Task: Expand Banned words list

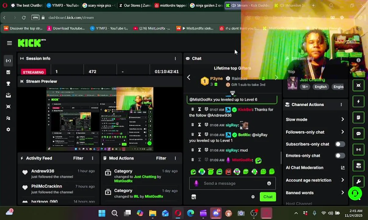Action: click(x=343, y=193)
